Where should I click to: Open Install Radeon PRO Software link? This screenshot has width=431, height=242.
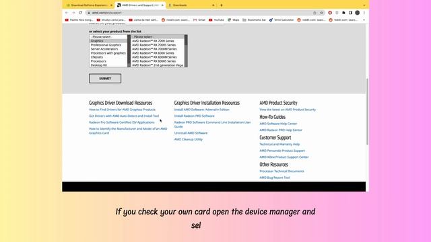(x=195, y=116)
